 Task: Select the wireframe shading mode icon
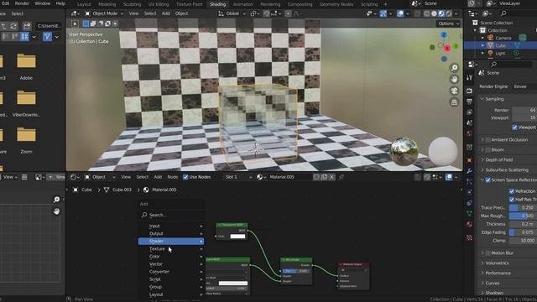point(427,13)
